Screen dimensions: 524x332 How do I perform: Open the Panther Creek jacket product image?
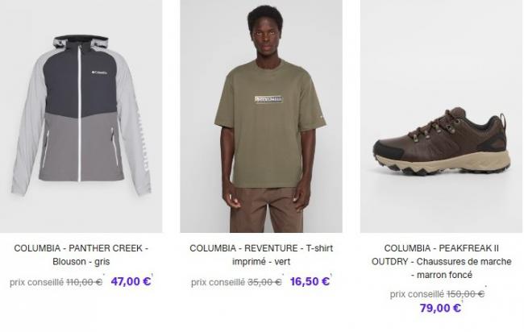81,116
